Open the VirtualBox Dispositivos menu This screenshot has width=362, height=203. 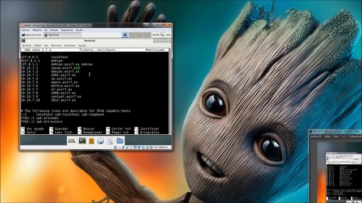[x=67, y=30]
